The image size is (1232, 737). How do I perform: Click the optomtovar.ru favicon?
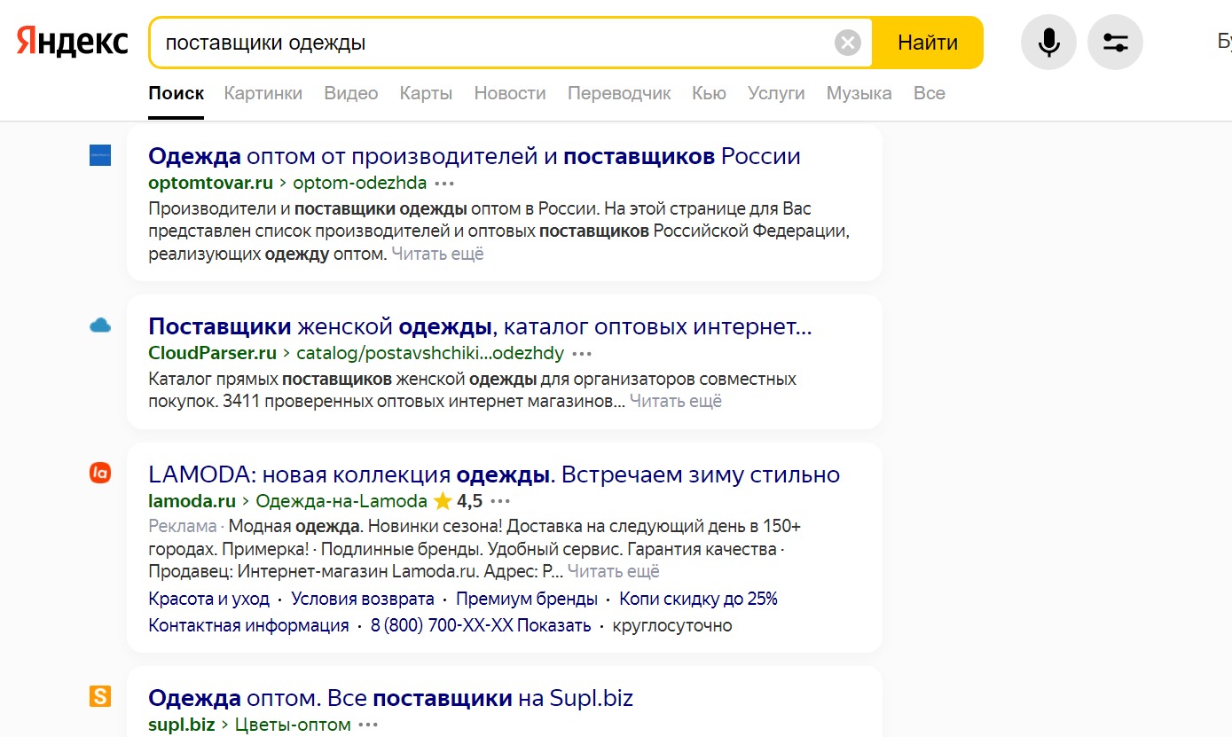(x=100, y=156)
